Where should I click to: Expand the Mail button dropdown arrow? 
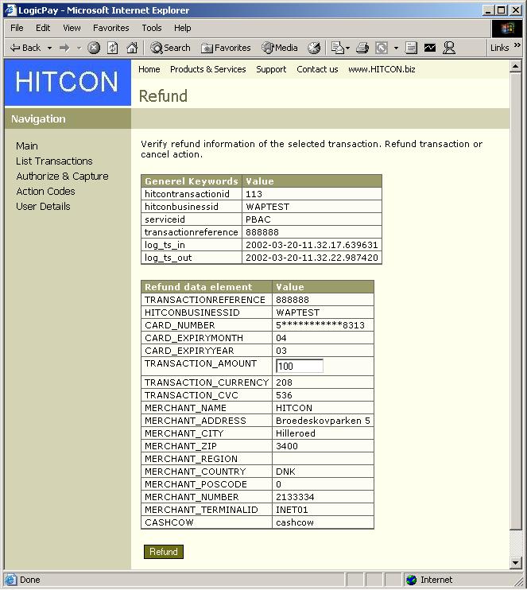[348, 48]
